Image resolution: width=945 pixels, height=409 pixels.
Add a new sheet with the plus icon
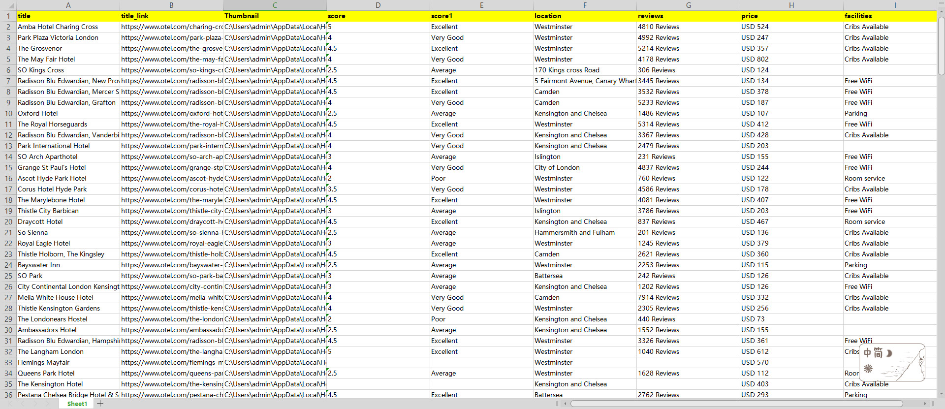click(x=100, y=404)
